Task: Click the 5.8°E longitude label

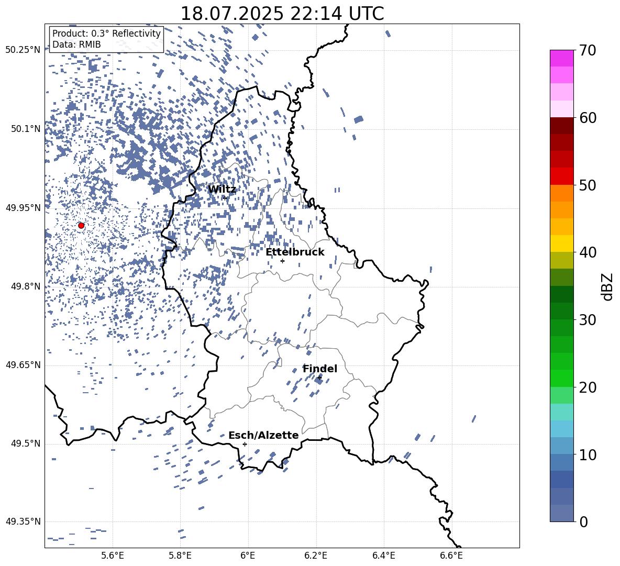Action: point(180,556)
